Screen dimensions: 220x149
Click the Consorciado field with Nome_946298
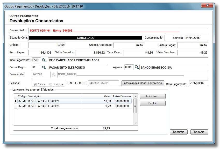118,31
